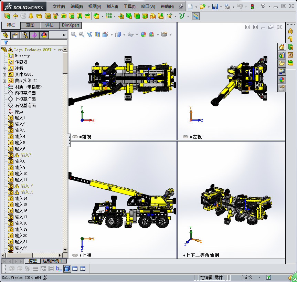The width and height of the screenshot is (297, 282).
Task: Open the View Orientation dropdown arrow
Action: pyautogui.click(x=112, y=35)
